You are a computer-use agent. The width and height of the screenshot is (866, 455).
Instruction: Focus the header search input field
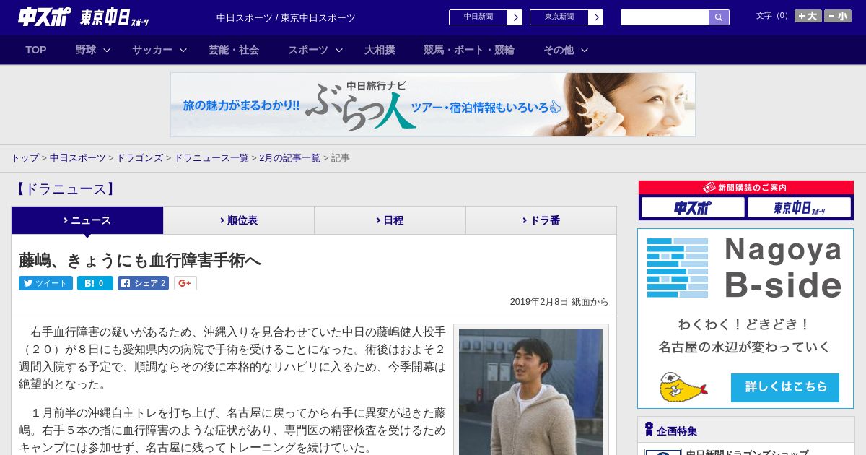coord(665,17)
